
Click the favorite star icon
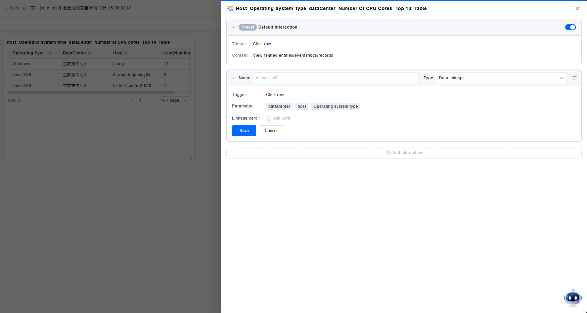point(25,8)
